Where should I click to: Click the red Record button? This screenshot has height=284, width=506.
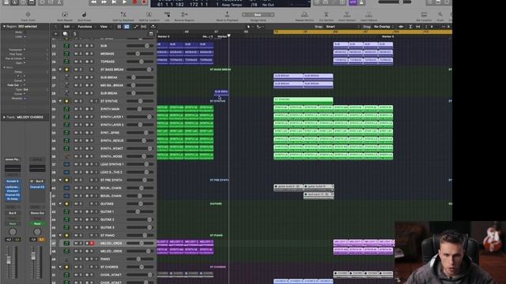coord(134,2)
